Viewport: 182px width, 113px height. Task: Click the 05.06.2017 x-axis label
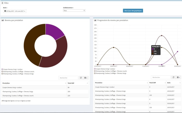pyautogui.click(x=130, y=66)
